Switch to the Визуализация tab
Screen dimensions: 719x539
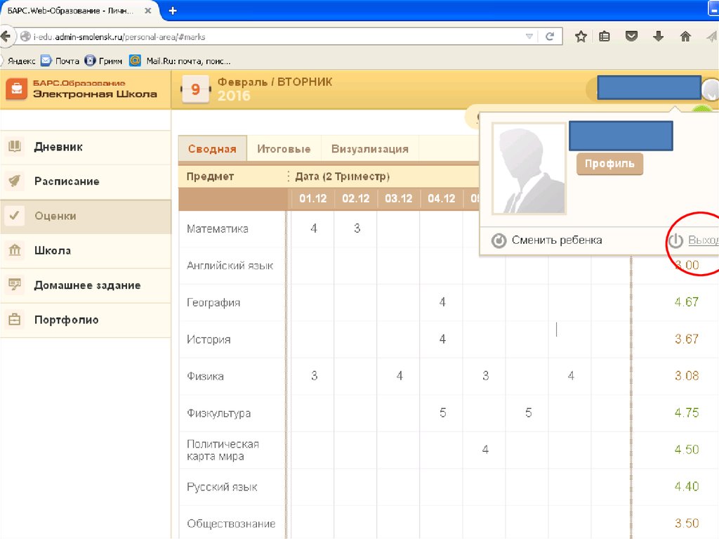tap(369, 149)
